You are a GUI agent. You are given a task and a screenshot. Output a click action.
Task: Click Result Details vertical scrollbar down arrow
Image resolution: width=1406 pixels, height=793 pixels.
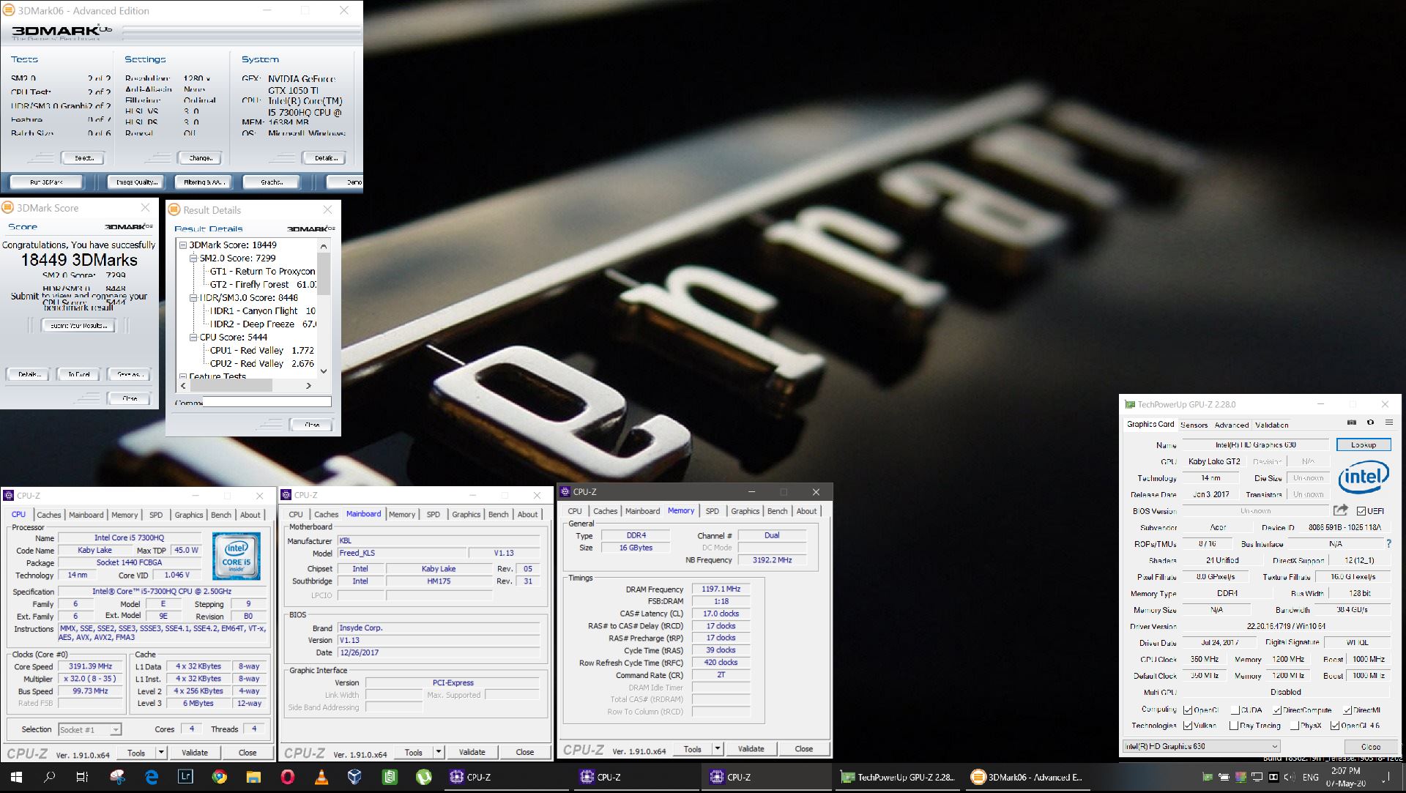324,371
